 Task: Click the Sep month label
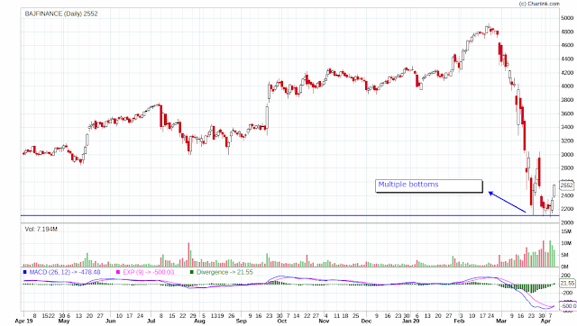tap(242, 321)
